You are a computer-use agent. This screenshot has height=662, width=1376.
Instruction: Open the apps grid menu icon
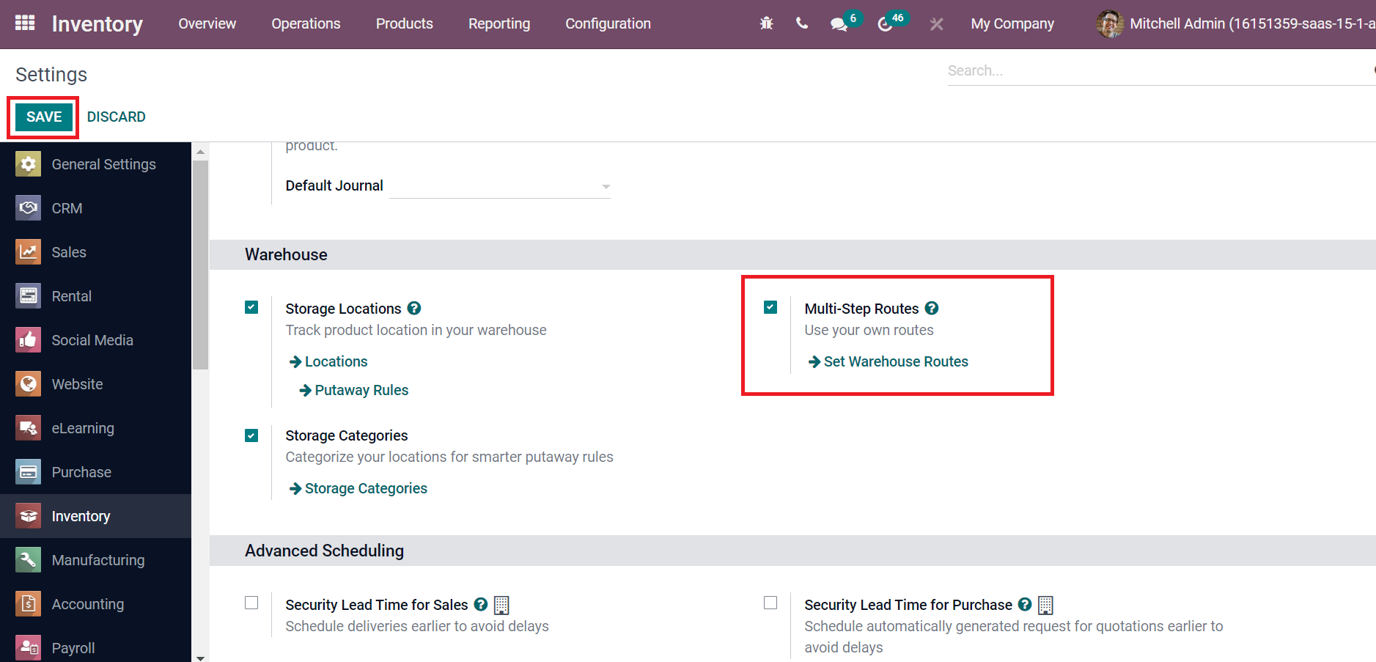click(25, 23)
